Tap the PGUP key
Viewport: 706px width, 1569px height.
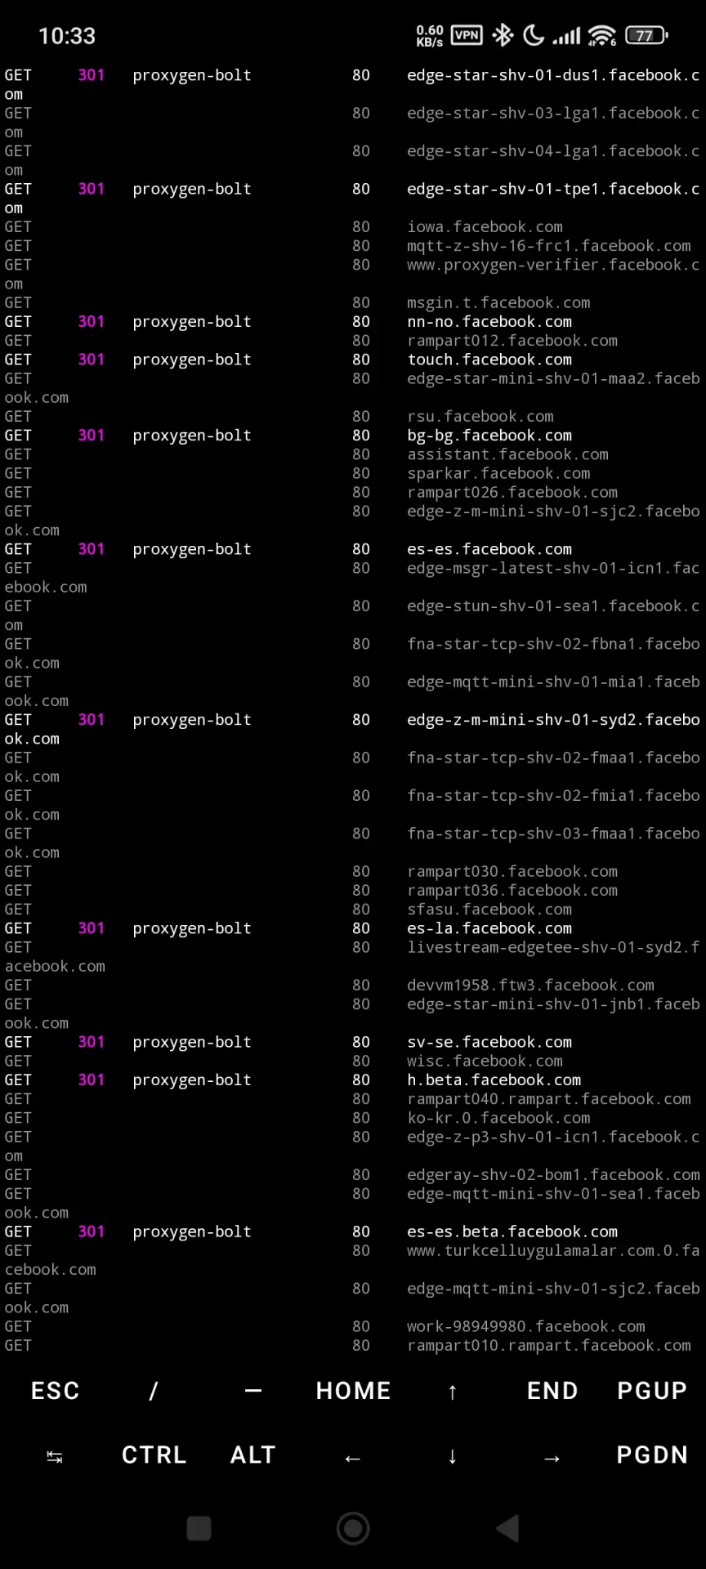click(x=652, y=1390)
